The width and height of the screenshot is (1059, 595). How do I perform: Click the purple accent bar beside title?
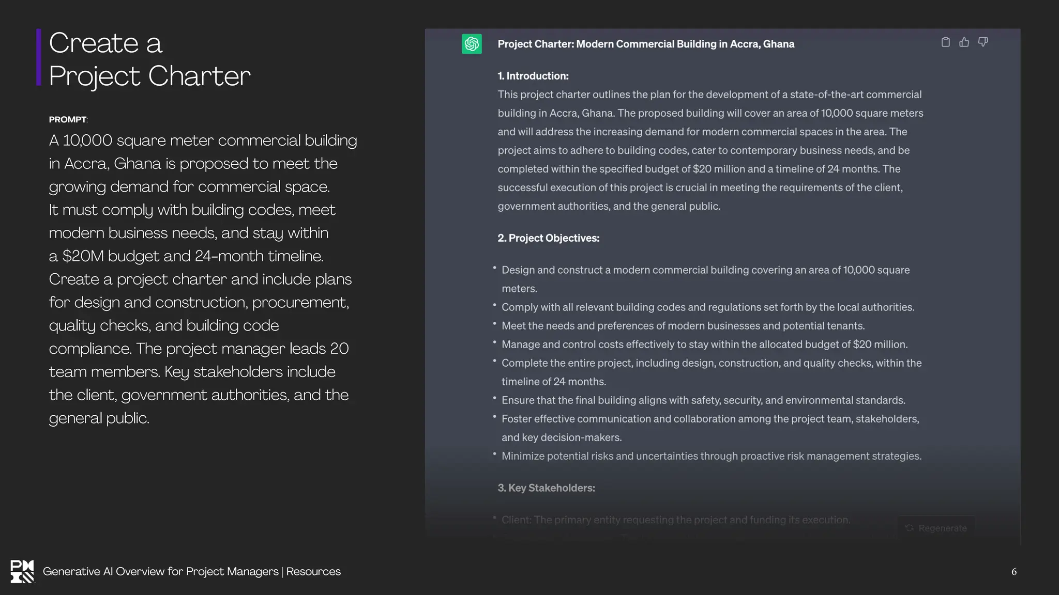pyautogui.click(x=39, y=57)
